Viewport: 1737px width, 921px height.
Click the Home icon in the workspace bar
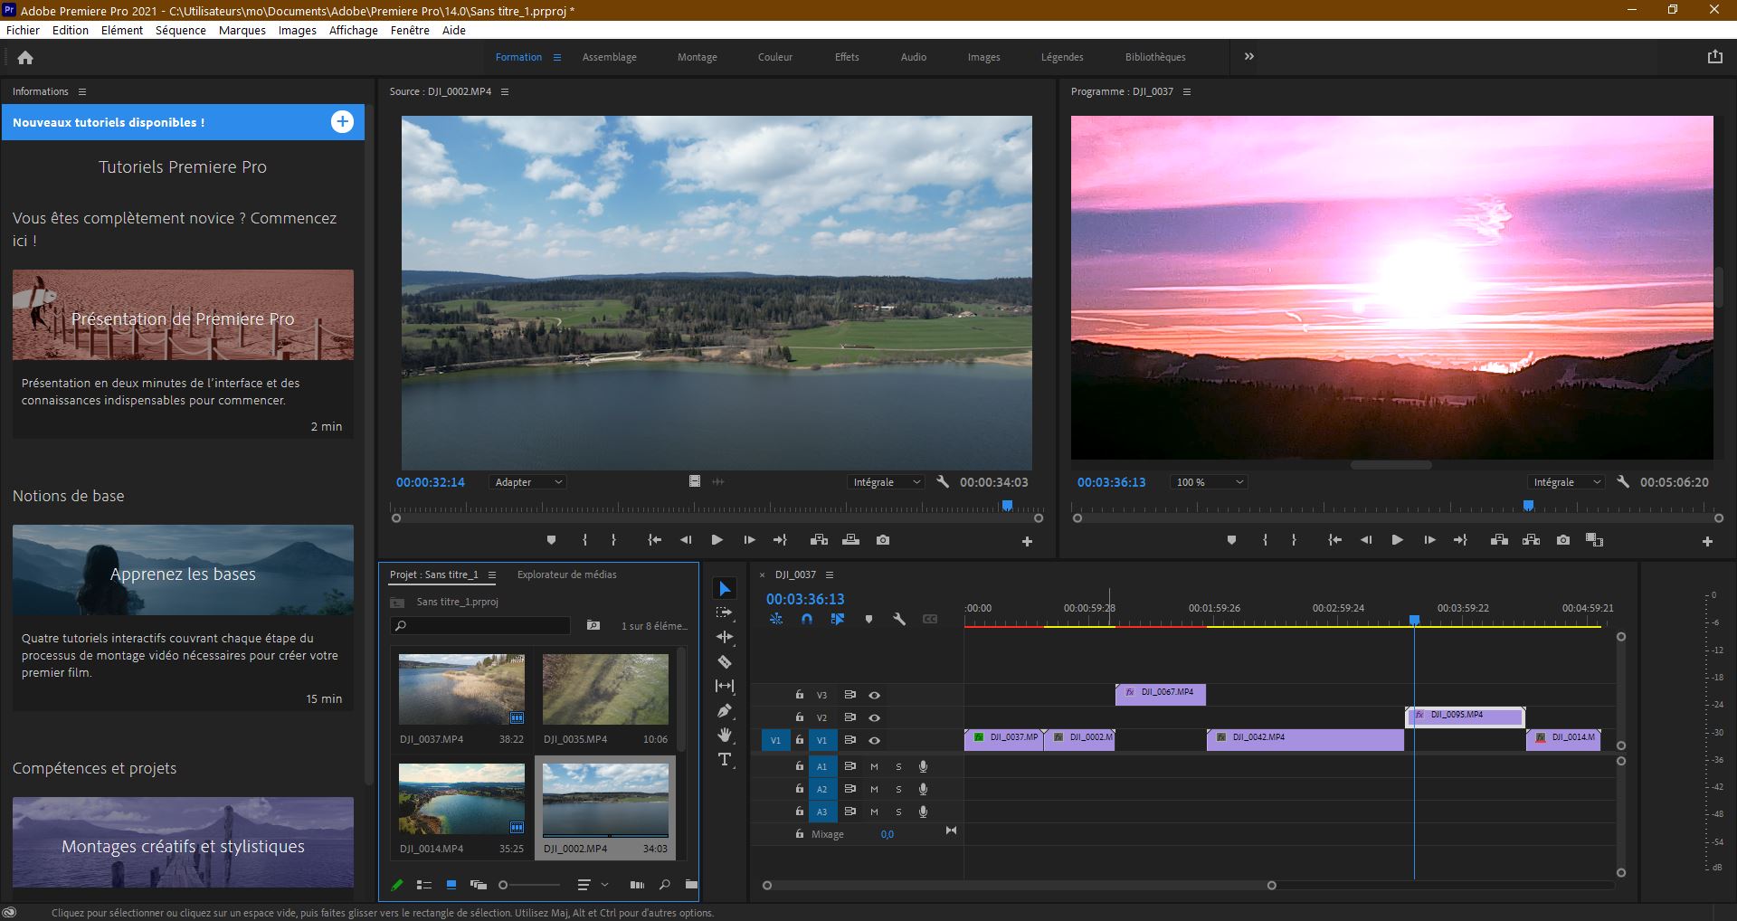(x=25, y=57)
